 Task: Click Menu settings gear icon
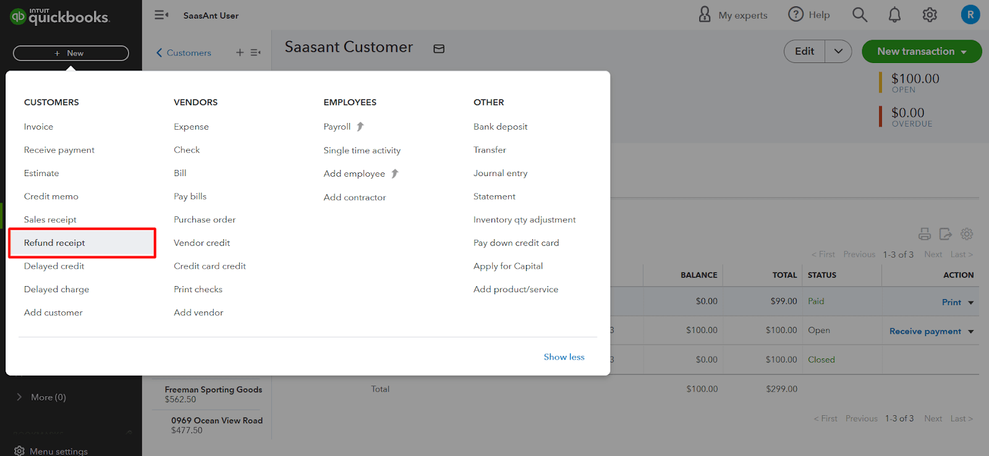[x=19, y=451]
